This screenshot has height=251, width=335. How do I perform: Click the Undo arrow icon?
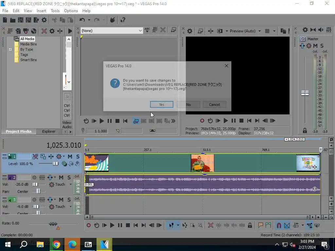82,20
